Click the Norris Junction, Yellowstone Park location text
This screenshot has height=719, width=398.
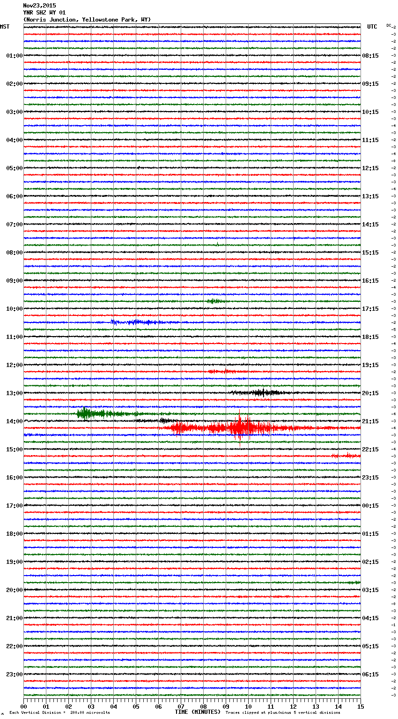(87, 20)
